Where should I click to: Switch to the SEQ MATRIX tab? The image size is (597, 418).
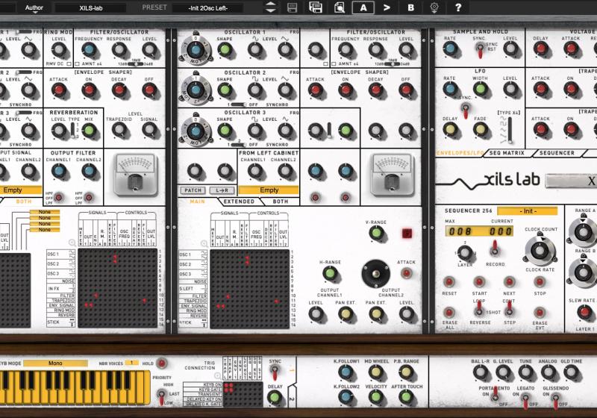(507, 153)
